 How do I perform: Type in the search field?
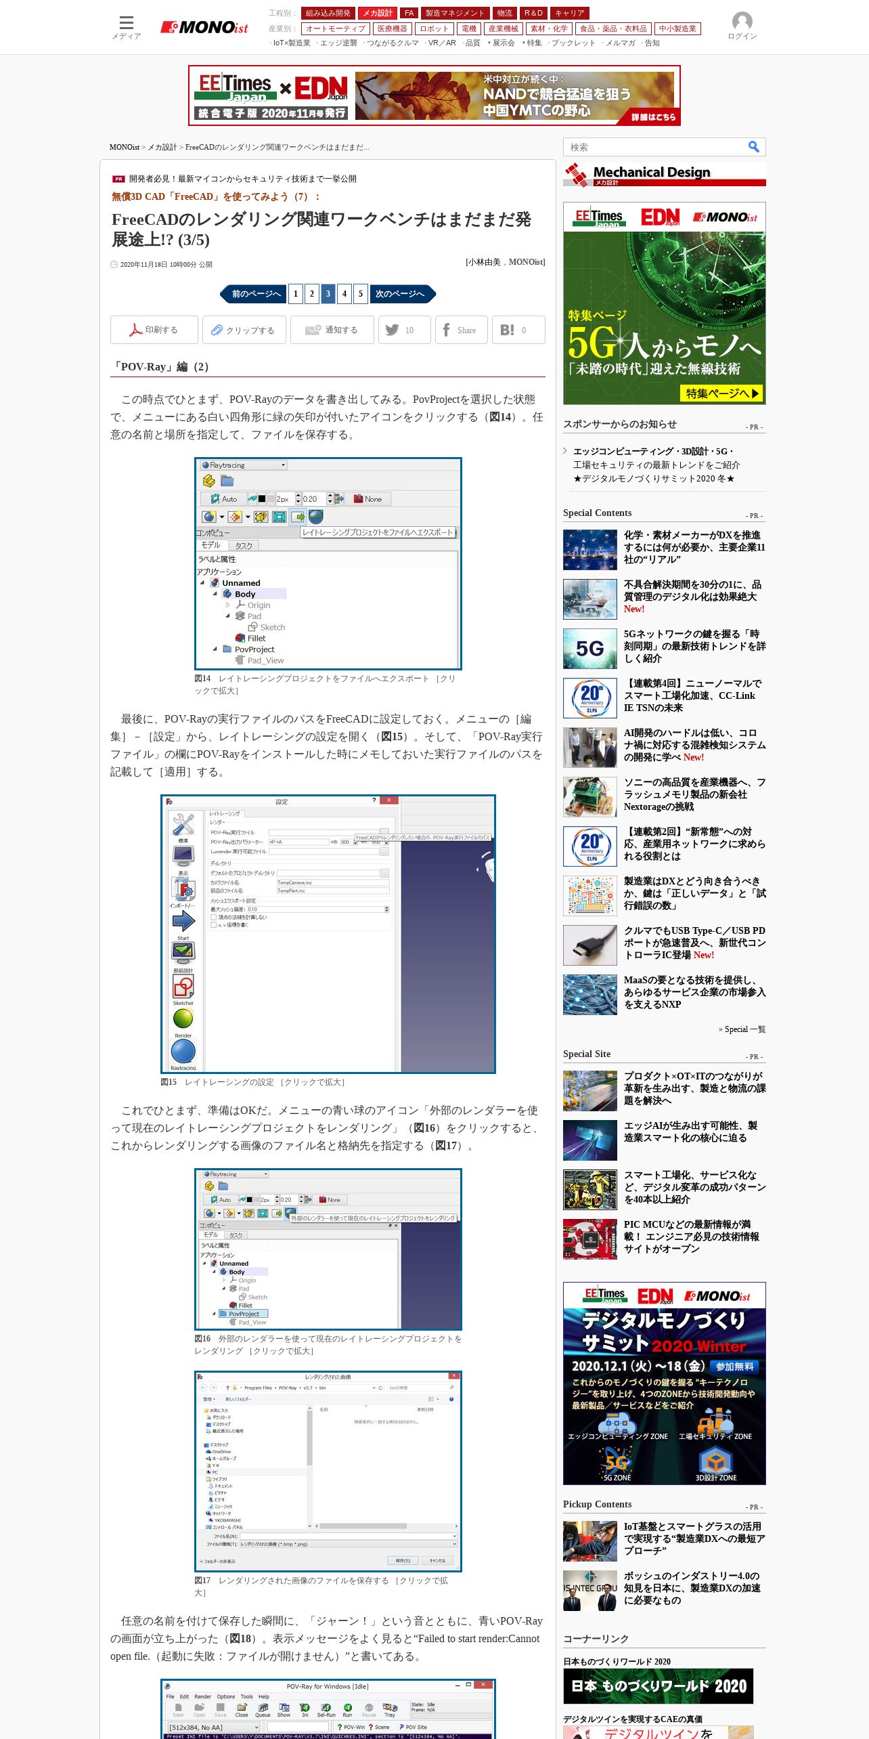point(654,147)
